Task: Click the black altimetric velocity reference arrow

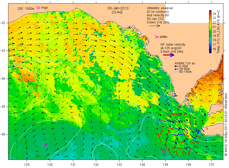Action: [x=154, y=26]
